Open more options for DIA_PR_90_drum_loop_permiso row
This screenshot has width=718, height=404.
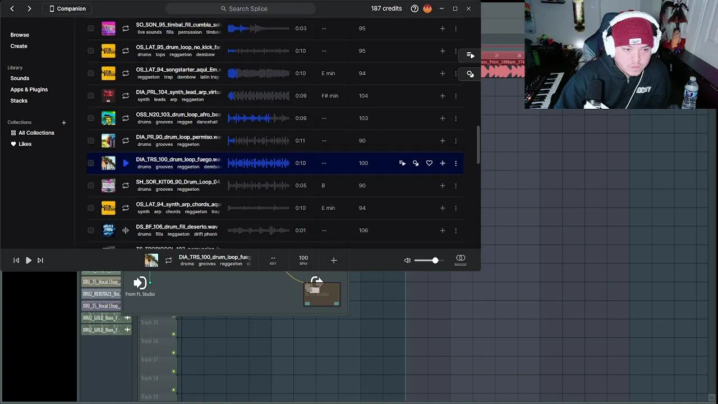(x=455, y=140)
